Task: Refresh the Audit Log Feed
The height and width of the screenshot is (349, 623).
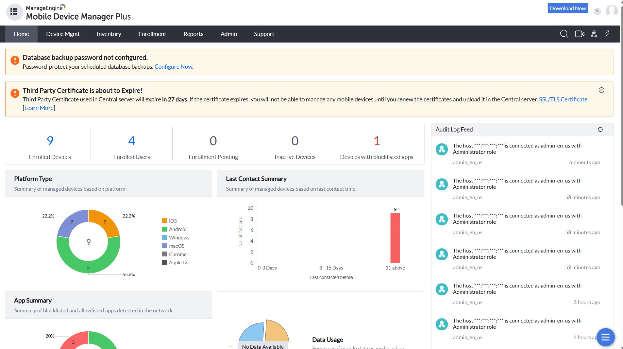Action: [x=600, y=130]
